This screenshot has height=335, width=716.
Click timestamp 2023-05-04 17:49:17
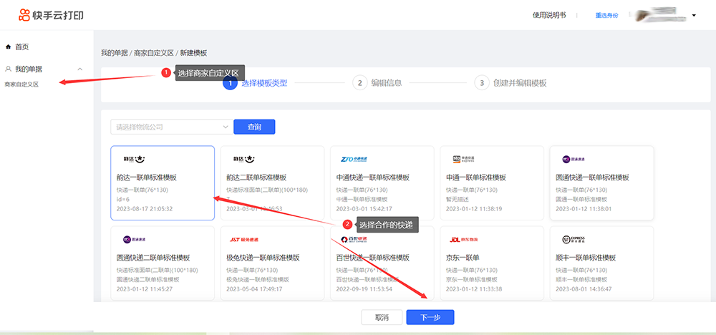(x=254, y=289)
